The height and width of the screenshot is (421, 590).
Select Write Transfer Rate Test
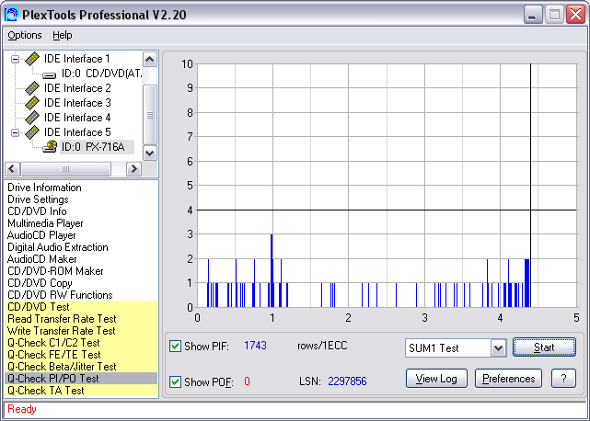point(81,331)
